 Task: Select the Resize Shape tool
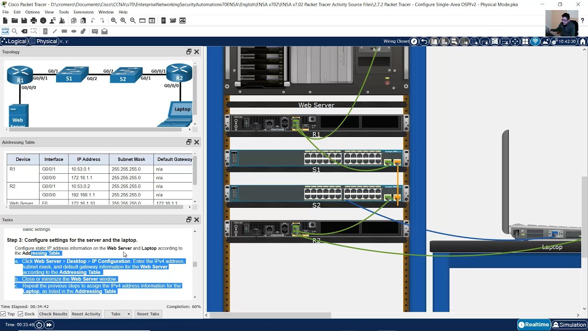[x=34, y=31]
